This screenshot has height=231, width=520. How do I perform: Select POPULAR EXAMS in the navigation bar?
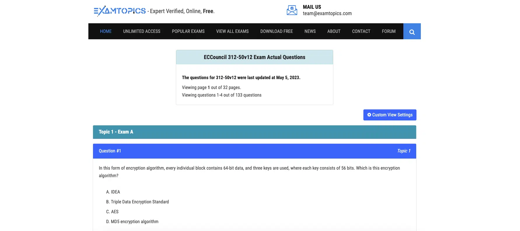(188, 31)
